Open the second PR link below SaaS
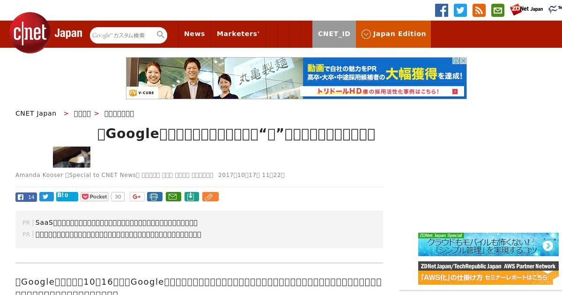 118,234
